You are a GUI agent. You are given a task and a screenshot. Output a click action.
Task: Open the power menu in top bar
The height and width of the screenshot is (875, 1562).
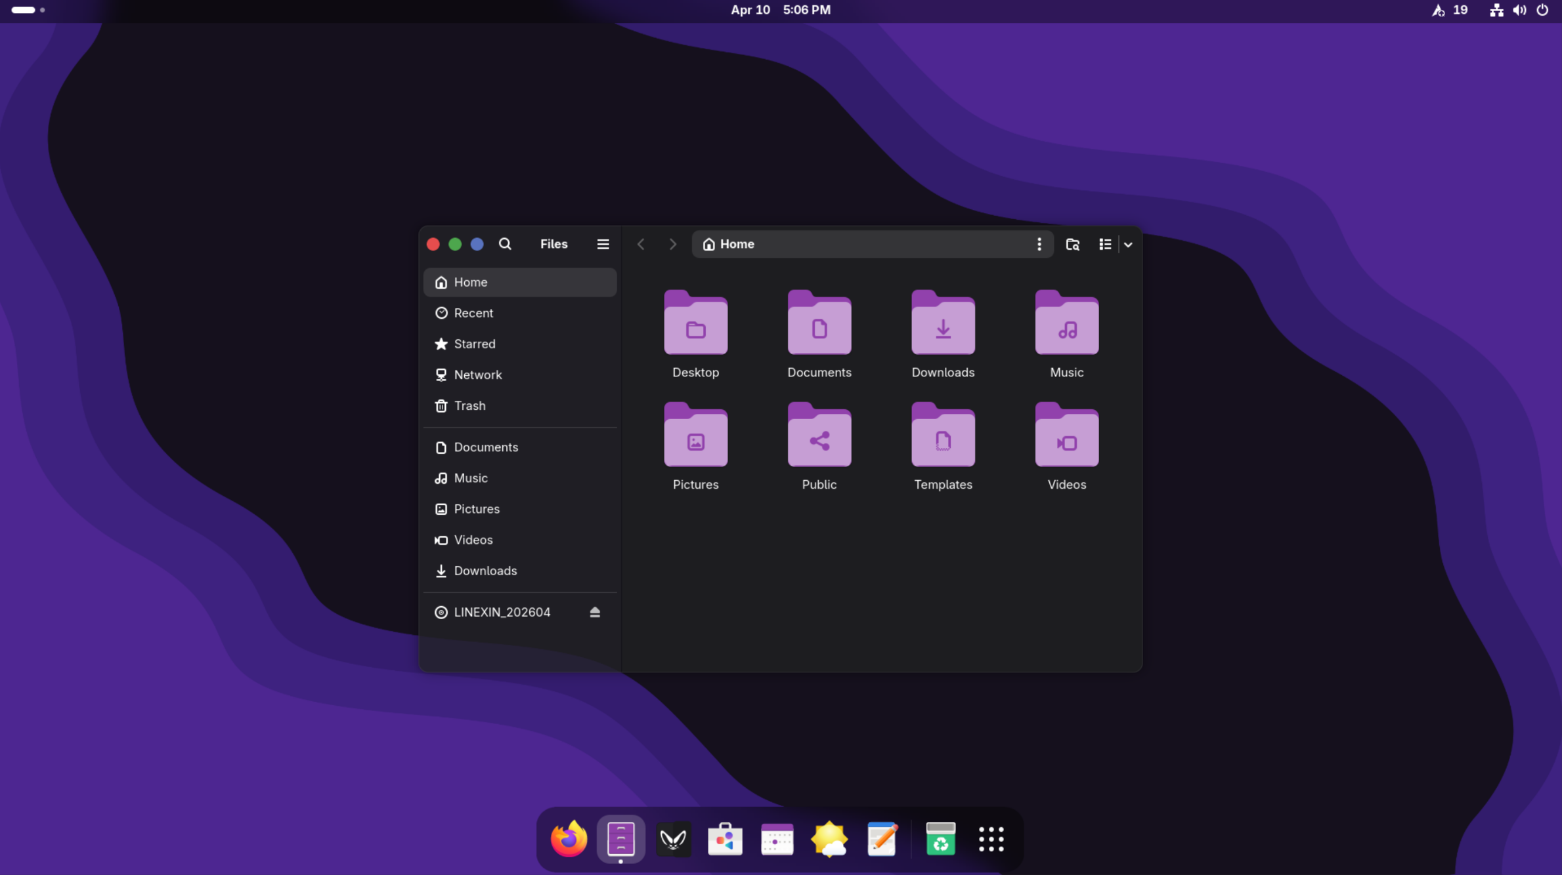tap(1542, 10)
